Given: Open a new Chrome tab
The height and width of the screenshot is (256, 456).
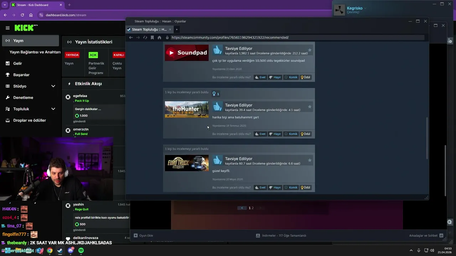Looking at the screenshot, I should pos(69,5).
